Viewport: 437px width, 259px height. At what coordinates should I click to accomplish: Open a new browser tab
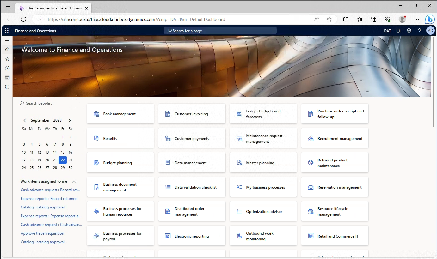pyautogui.click(x=97, y=8)
